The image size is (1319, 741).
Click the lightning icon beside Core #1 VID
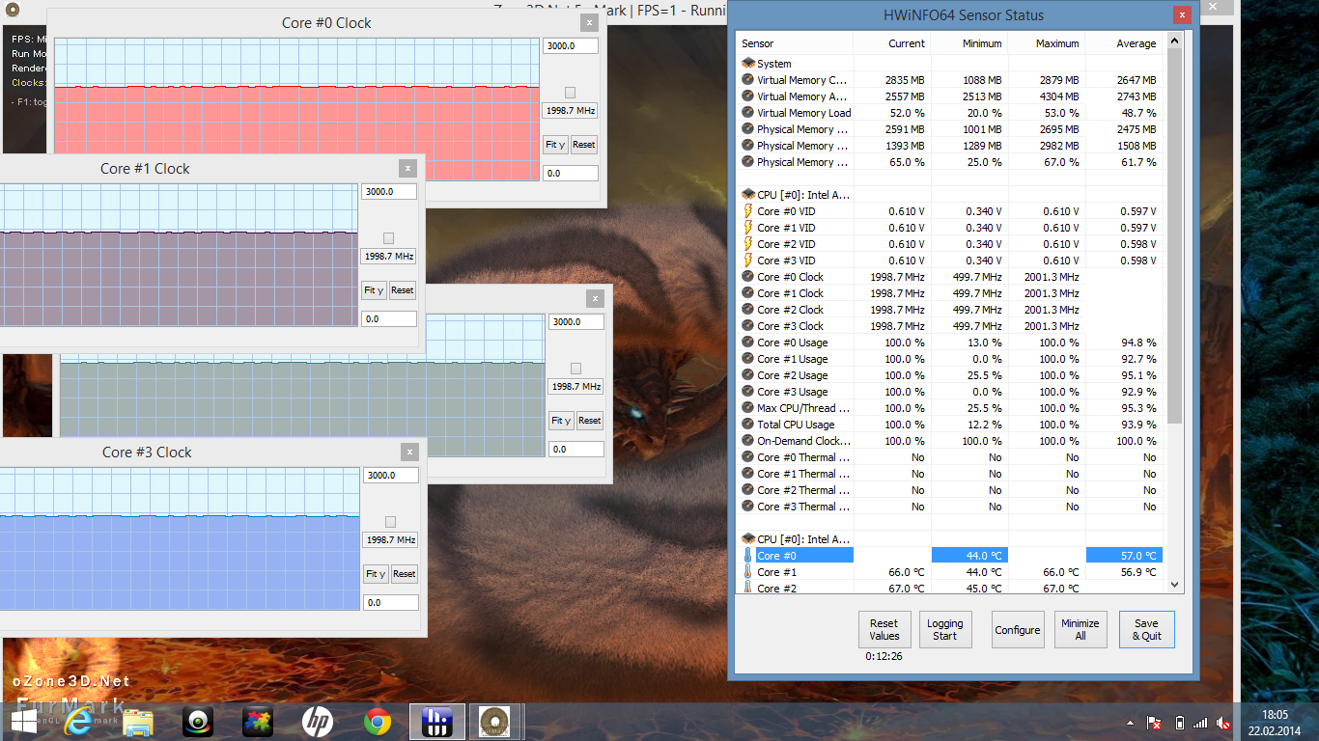747,228
